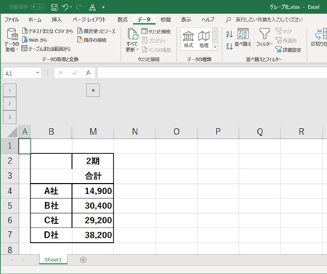Click the Redo arrow icon

click(79, 7)
